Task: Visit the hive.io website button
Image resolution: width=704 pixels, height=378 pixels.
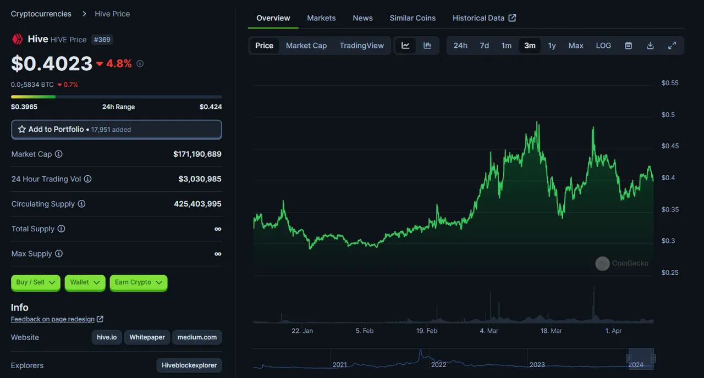Action: (107, 337)
